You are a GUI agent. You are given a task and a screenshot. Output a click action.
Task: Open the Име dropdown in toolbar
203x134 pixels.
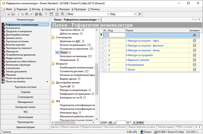coord(107,14)
